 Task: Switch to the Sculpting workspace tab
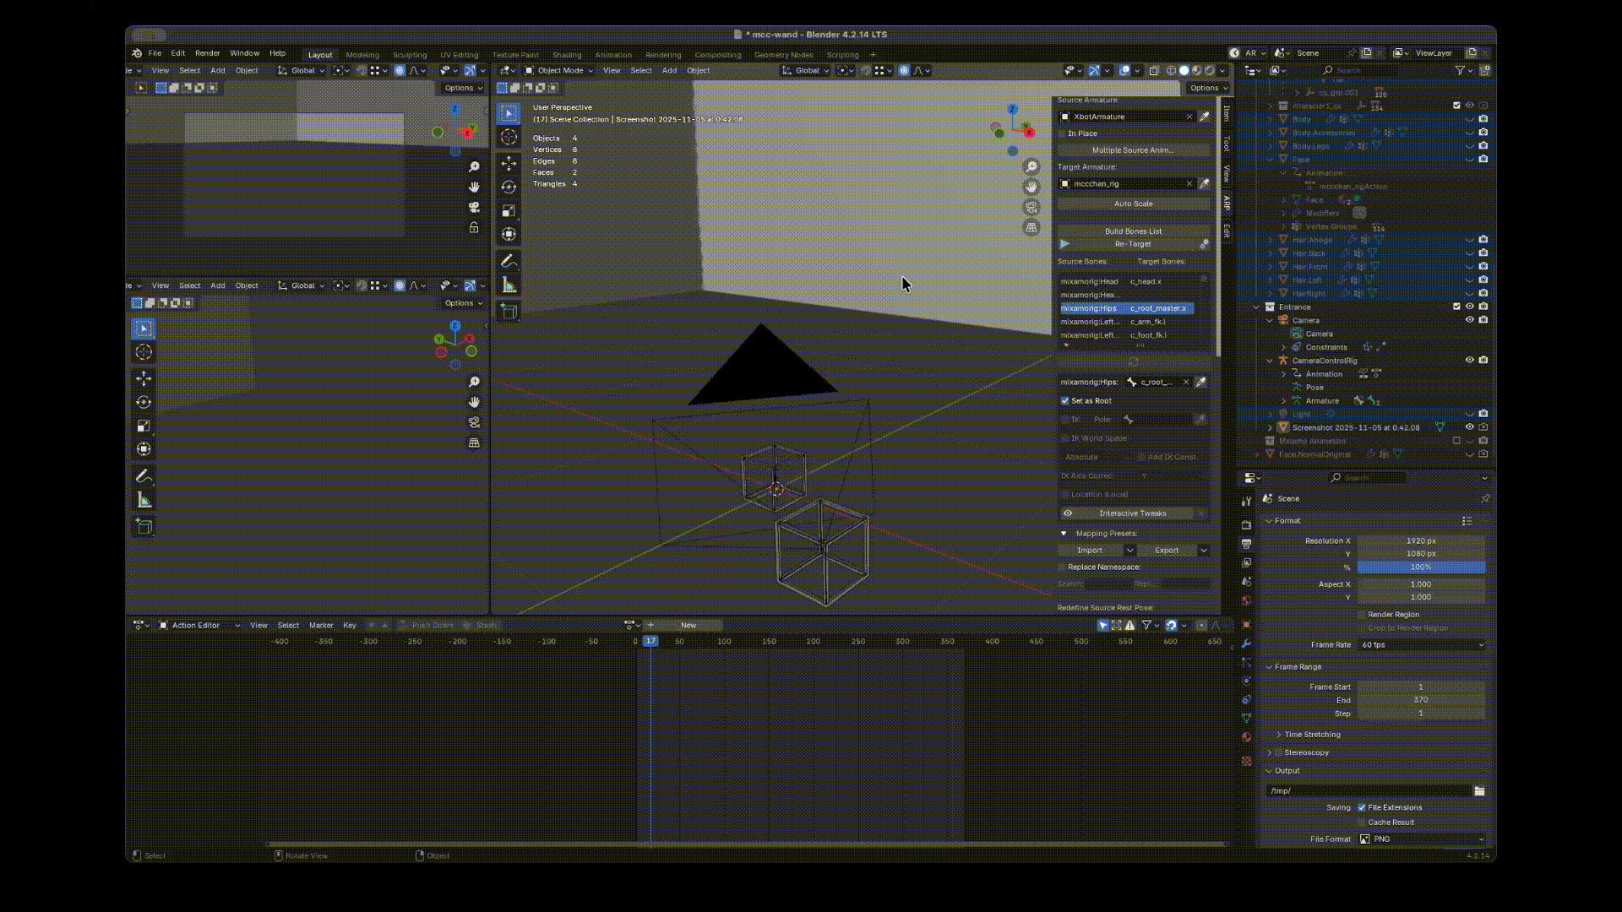pos(410,55)
